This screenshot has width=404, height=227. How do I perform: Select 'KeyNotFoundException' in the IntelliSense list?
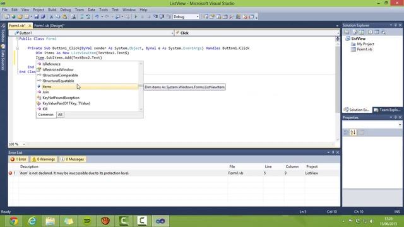click(87, 98)
